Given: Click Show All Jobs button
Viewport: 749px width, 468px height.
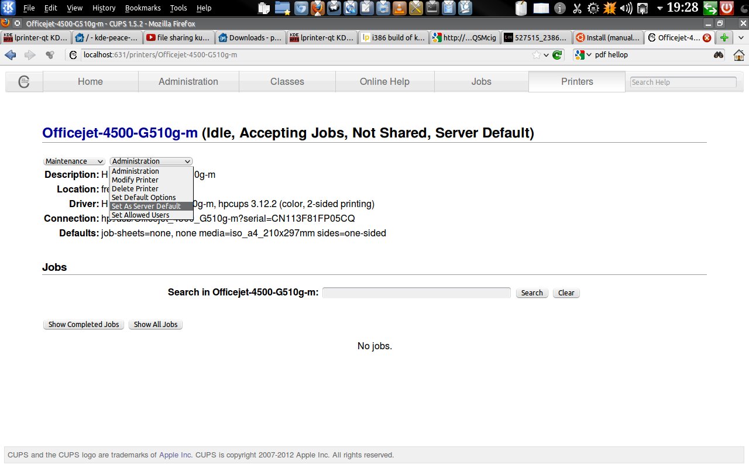Looking at the screenshot, I should [x=156, y=325].
